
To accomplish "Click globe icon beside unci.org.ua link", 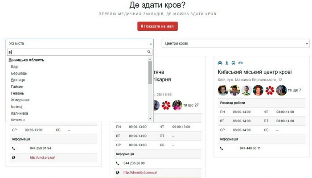I will click(x=13, y=157).
